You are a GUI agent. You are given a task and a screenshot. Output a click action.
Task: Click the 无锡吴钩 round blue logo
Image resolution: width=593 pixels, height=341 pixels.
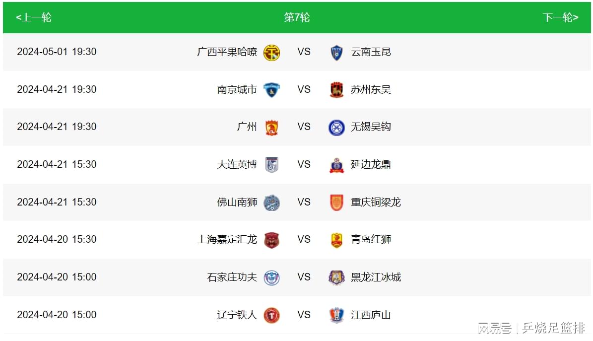pos(336,128)
